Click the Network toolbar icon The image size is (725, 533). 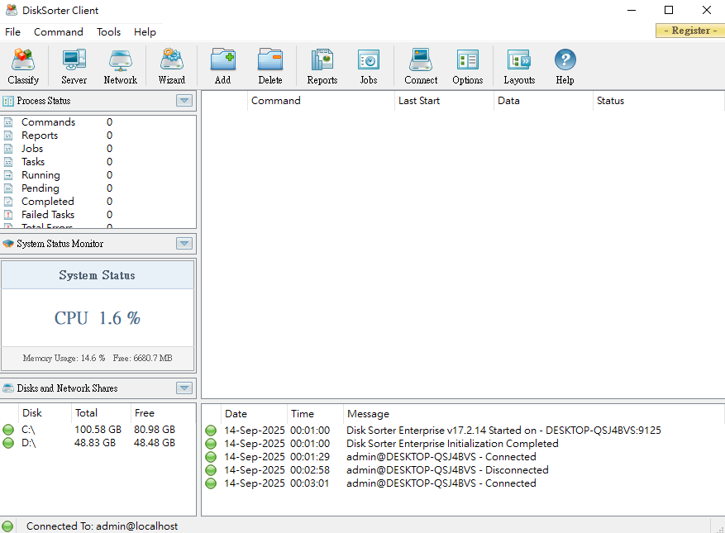tap(120, 67)
